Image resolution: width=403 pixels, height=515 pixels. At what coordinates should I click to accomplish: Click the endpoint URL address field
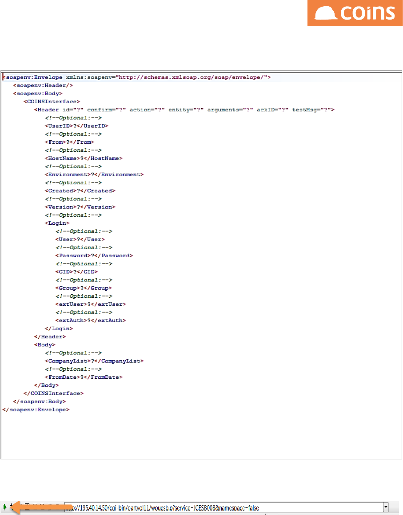223,507
